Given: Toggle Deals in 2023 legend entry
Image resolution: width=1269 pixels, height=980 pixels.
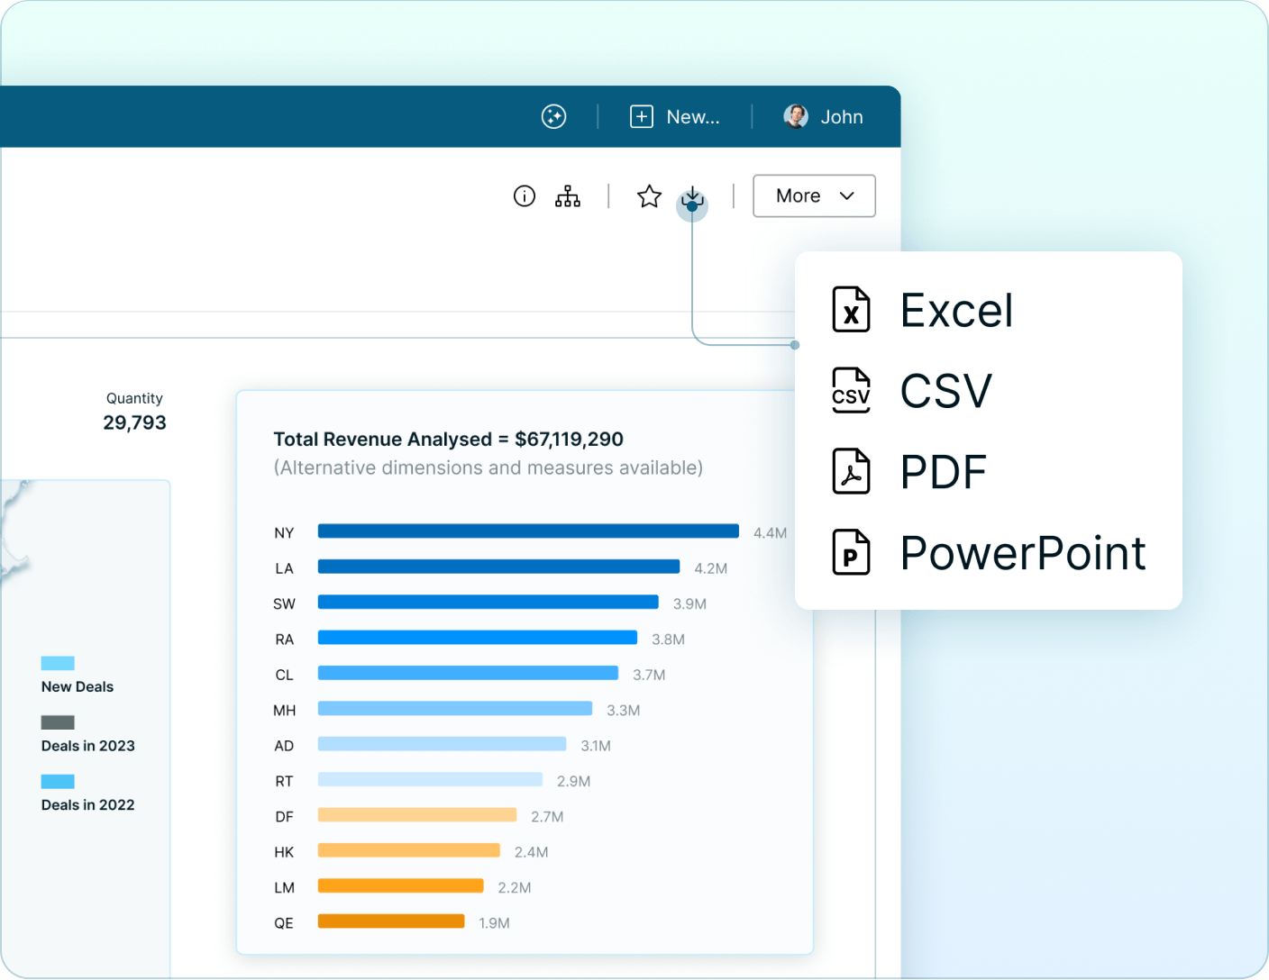Looking at the screenshot, I should 87,746.
